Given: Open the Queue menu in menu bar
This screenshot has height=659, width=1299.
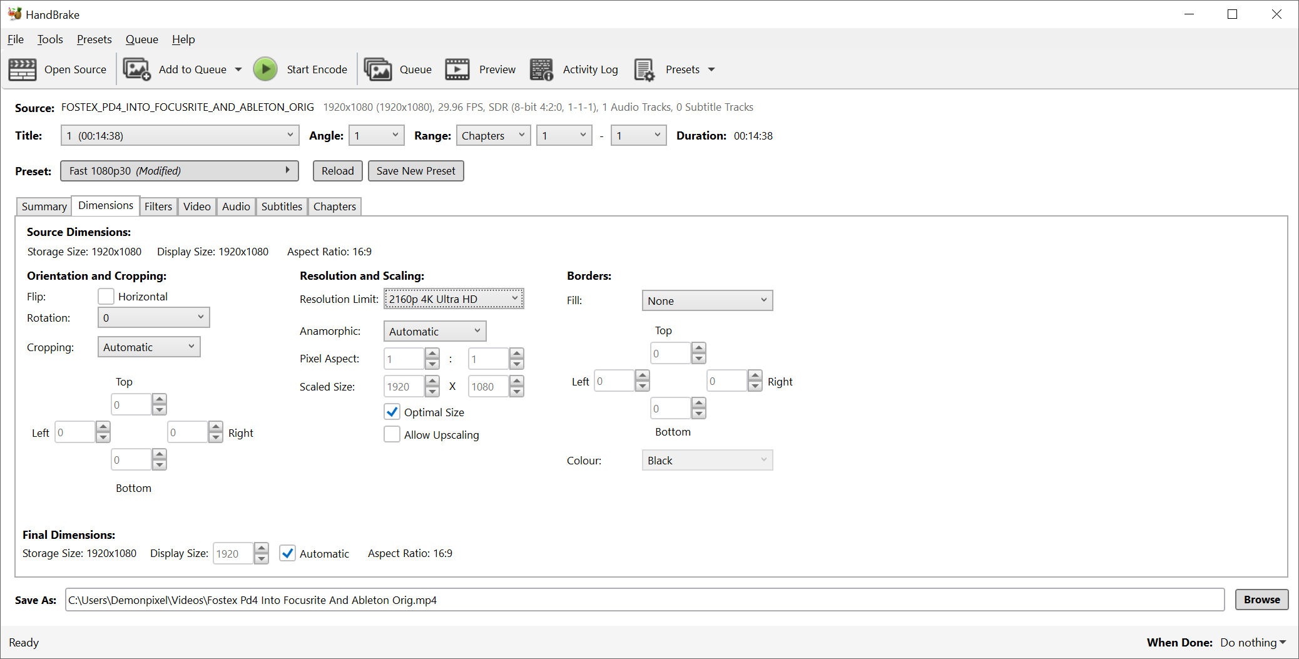Looking at the screenshot, I should [142, 39].
